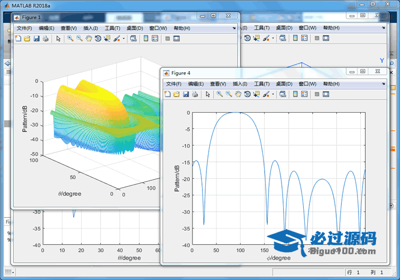400x280 pixels.
Task: Select Rotate 3D tool in Figure 4
Action: 247,94
